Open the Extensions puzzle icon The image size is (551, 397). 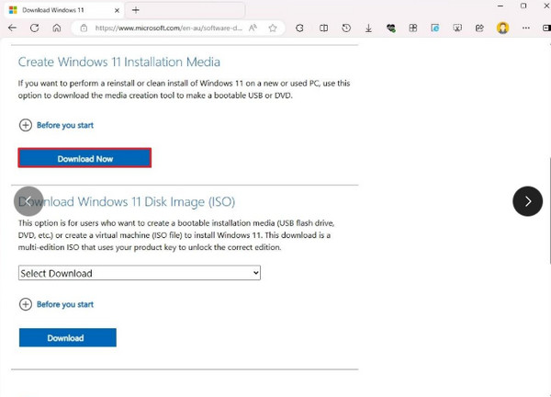coord(299,28)
